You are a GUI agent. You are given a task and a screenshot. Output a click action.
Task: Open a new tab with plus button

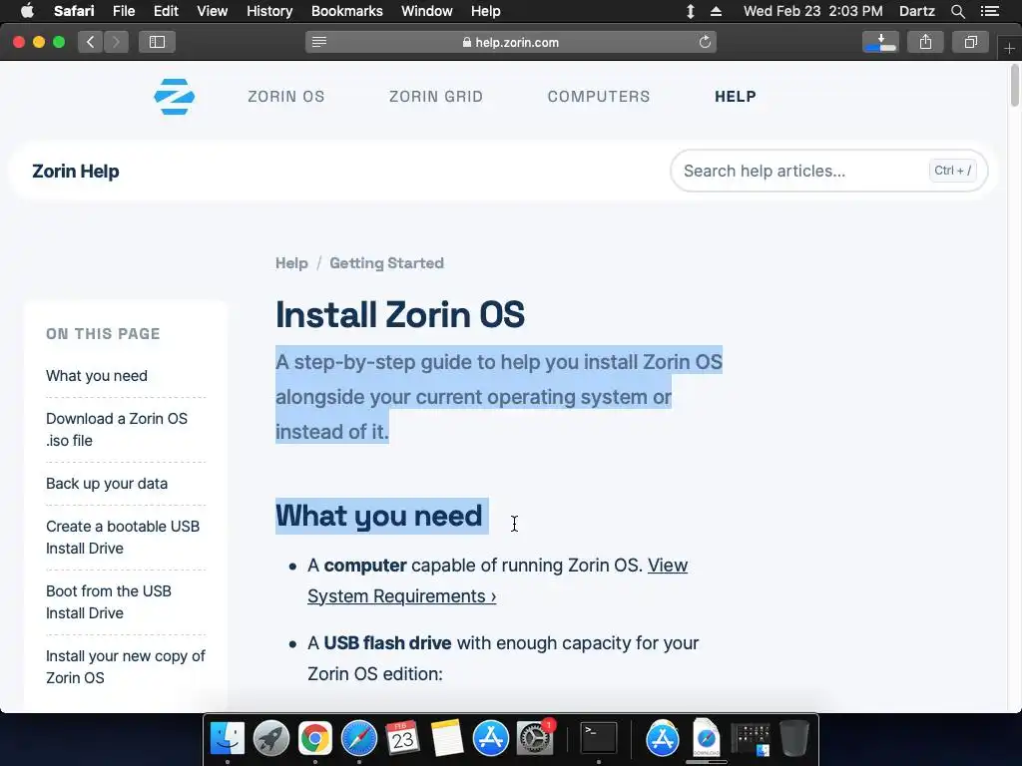[1009, 48]
